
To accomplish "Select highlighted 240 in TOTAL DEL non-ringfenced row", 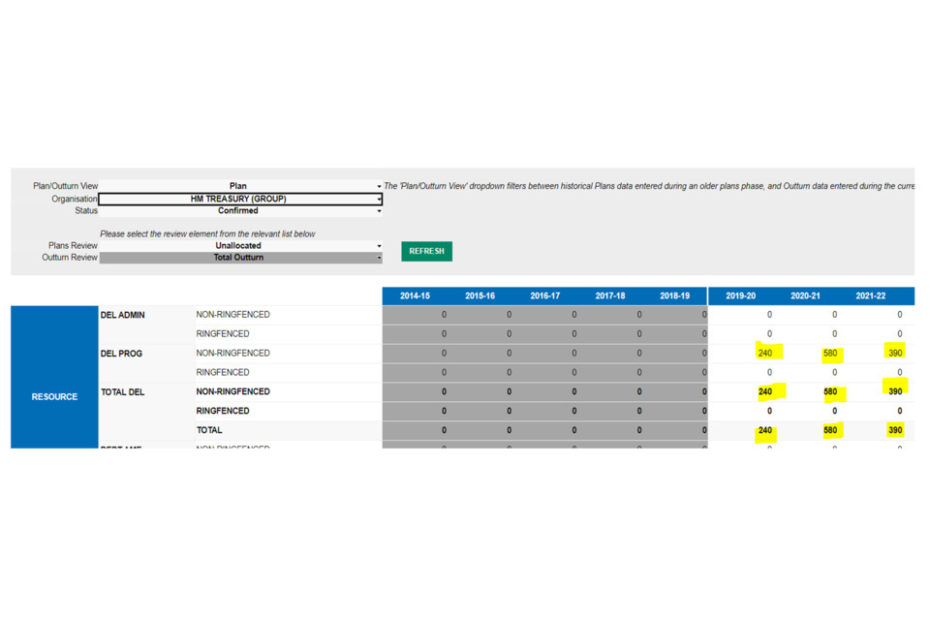I will coord(765,392).
